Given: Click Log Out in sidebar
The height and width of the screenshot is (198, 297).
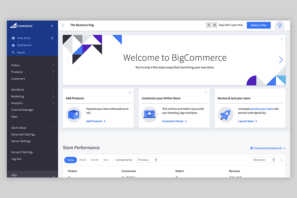Looking at the screenshot, I should pos(16,159).
